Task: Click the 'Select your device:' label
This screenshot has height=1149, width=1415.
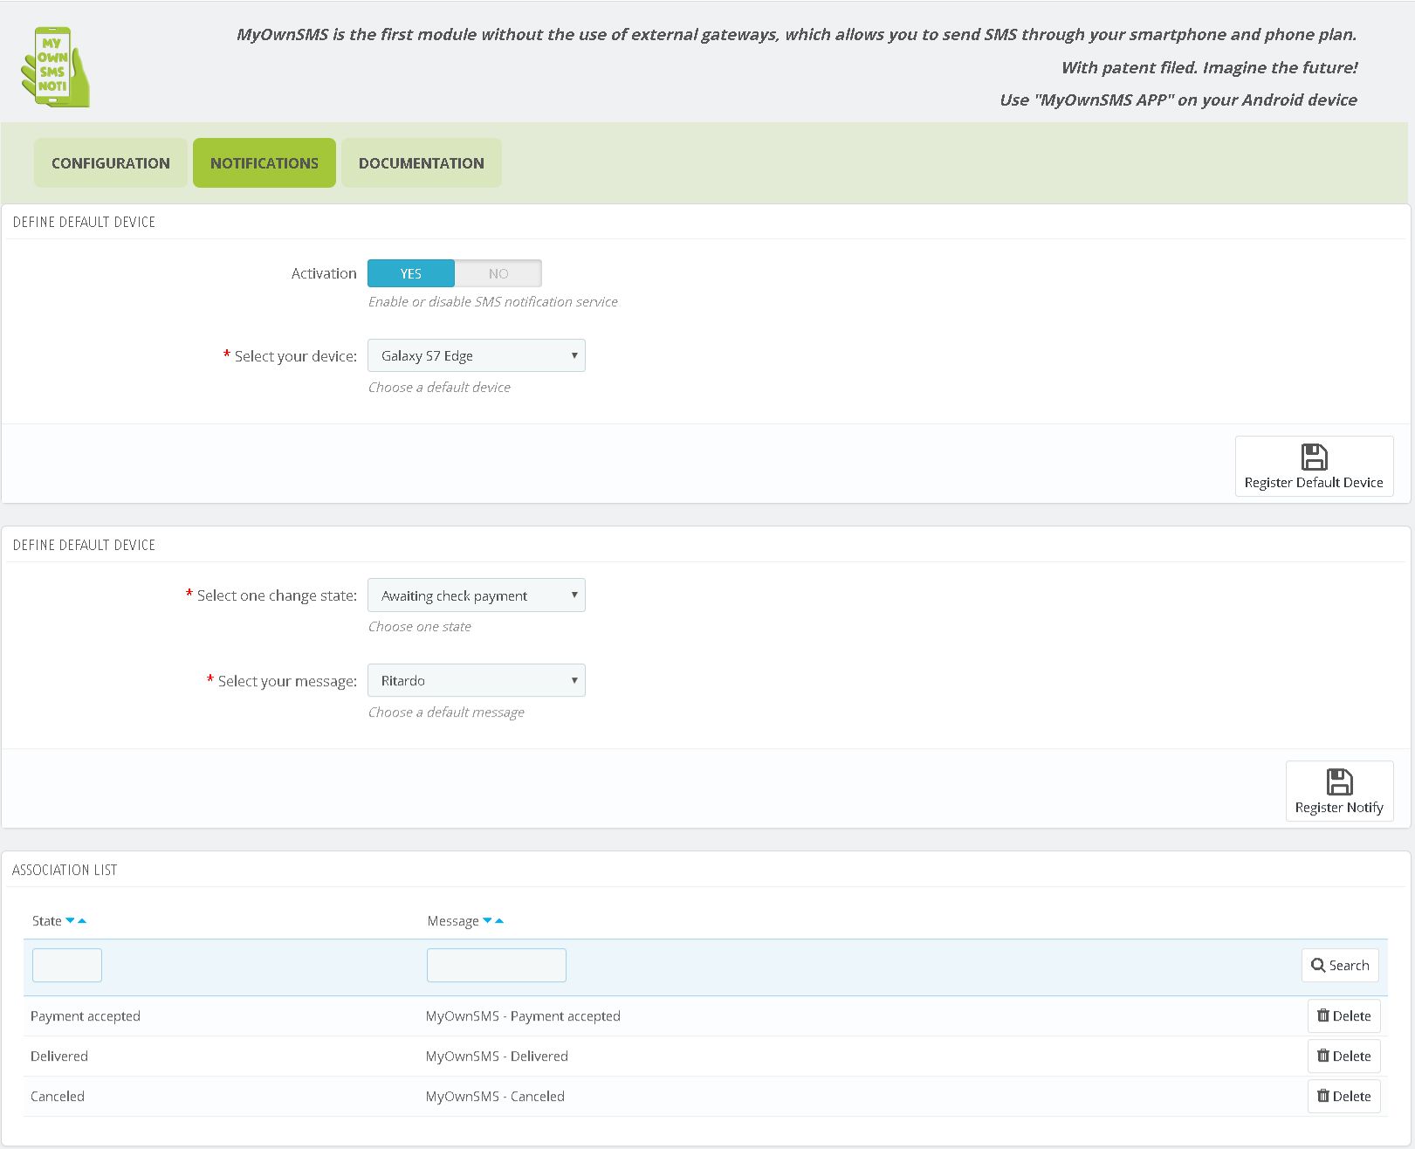Action: click(x=296, y=355)
